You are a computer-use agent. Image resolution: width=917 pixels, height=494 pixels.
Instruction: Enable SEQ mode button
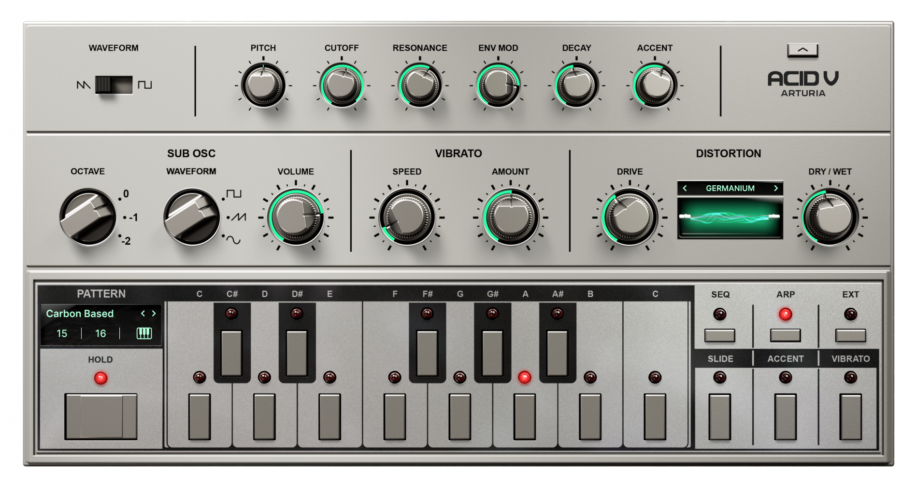(x=720, y=335)
